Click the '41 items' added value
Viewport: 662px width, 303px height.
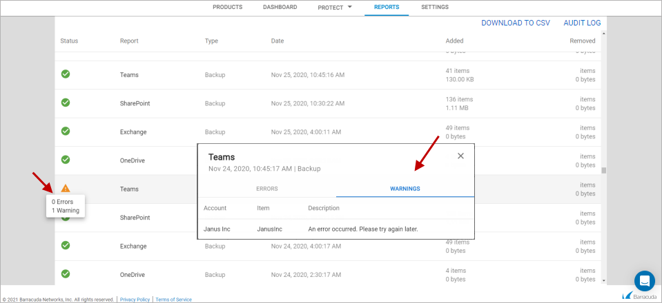(x=458, y=71)
